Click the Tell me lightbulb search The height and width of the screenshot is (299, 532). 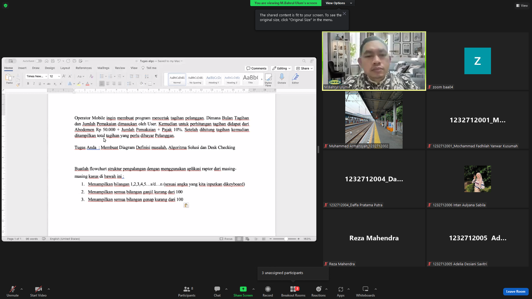(x=149, y=68)
